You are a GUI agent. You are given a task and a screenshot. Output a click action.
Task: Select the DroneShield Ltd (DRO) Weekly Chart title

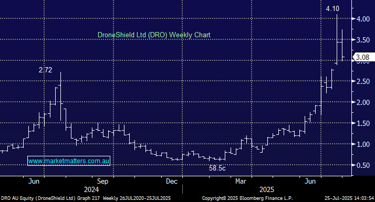[154, 35]
